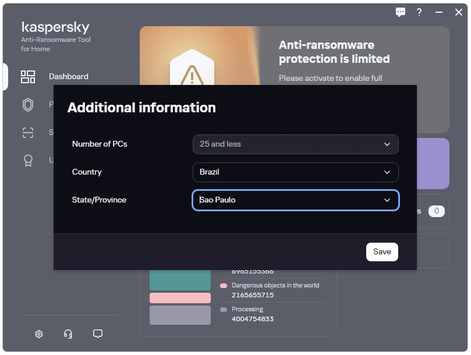The width and height of the screenshot is (471, 355).
Task: Open the feedback chat icon in title bar
Action: pyautogui.click(x=401, y=12)
